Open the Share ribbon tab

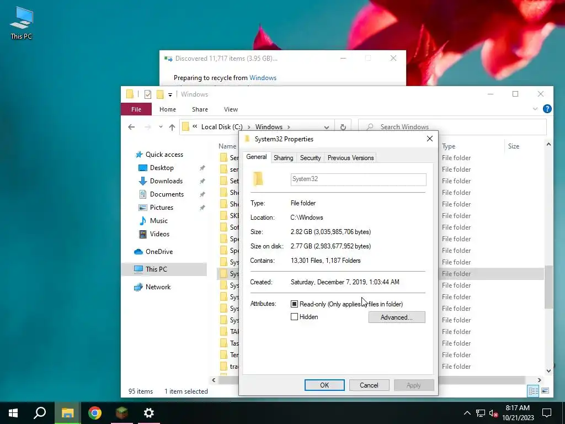[x=200, y=109]
